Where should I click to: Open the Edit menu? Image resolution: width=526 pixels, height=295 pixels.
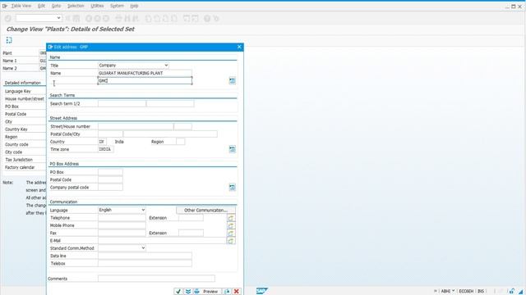pyautogui.click(x=41, y=6)
